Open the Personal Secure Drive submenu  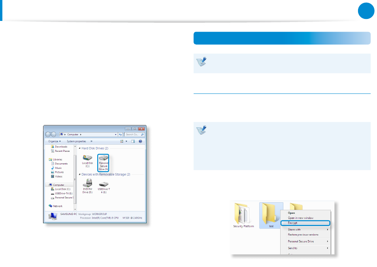coord(305,241)
